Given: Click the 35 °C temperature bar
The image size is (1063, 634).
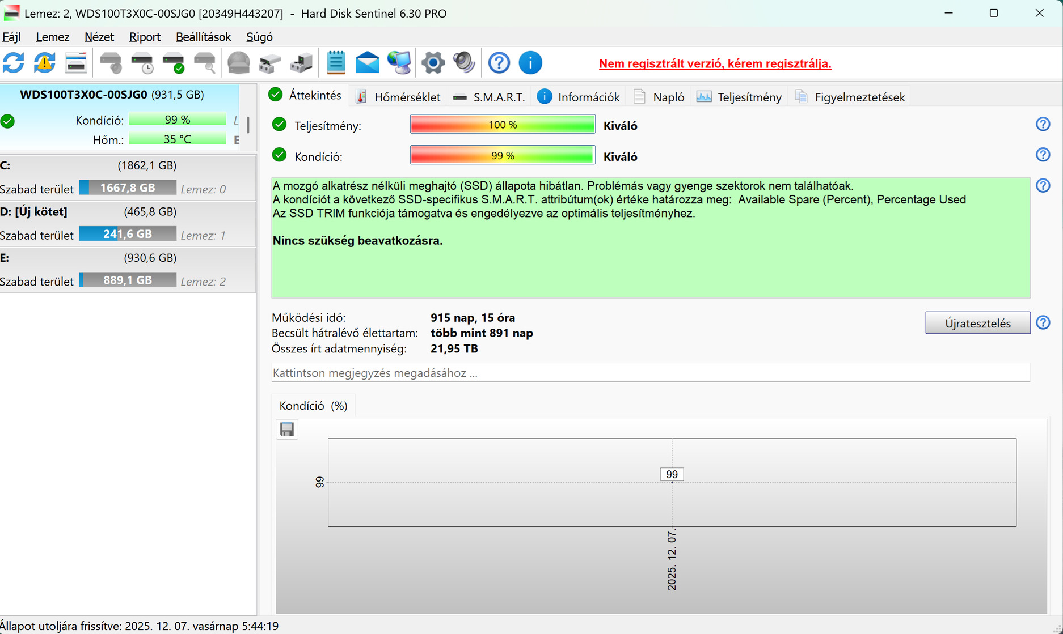Looking at the screenshot, I should tap(178, 139).
